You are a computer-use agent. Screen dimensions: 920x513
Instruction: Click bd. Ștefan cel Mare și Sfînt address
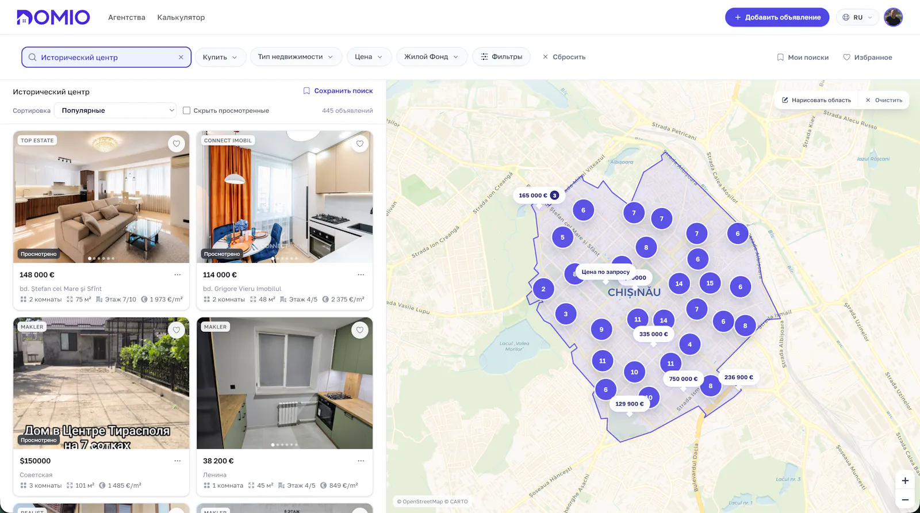pos(60,289)
